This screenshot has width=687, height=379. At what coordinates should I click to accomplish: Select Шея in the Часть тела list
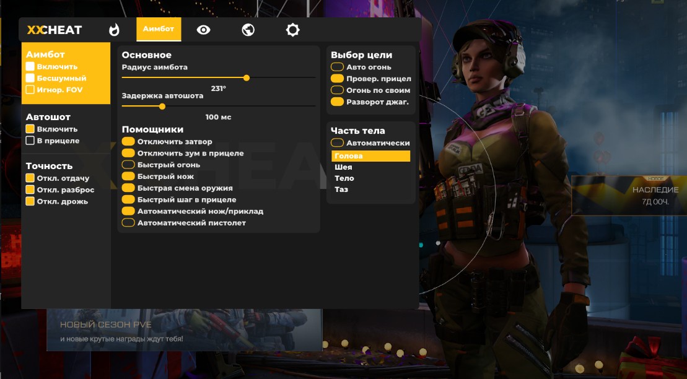pyautogui.click(x=370, y=167)
